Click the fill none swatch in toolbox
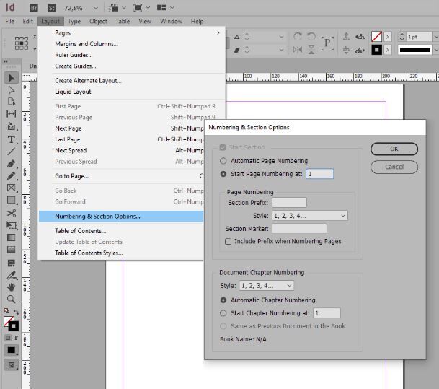439x389 pixels. click(9, 321)
